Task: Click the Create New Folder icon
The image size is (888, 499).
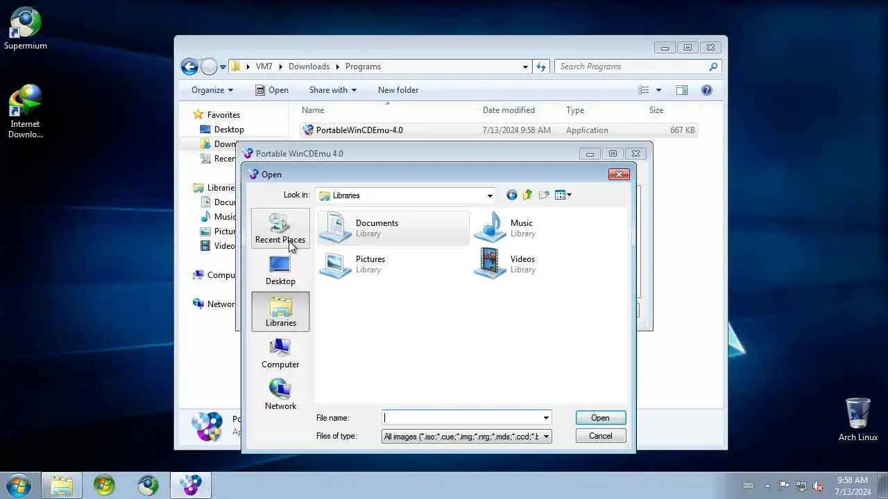Action: (544, 195)
